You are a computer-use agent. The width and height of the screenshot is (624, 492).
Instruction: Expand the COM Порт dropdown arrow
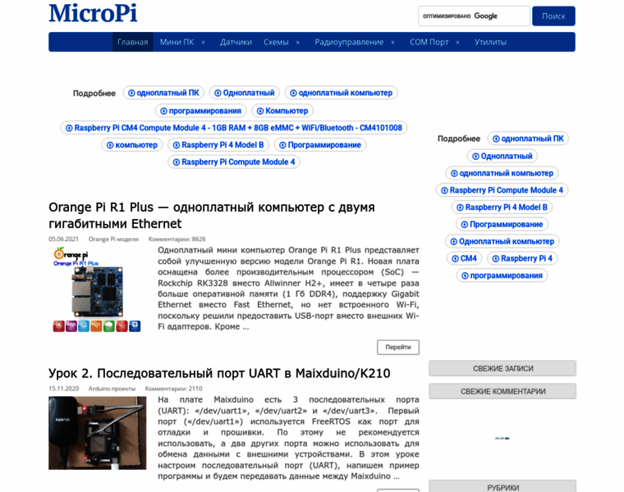[x=457, y=42]
